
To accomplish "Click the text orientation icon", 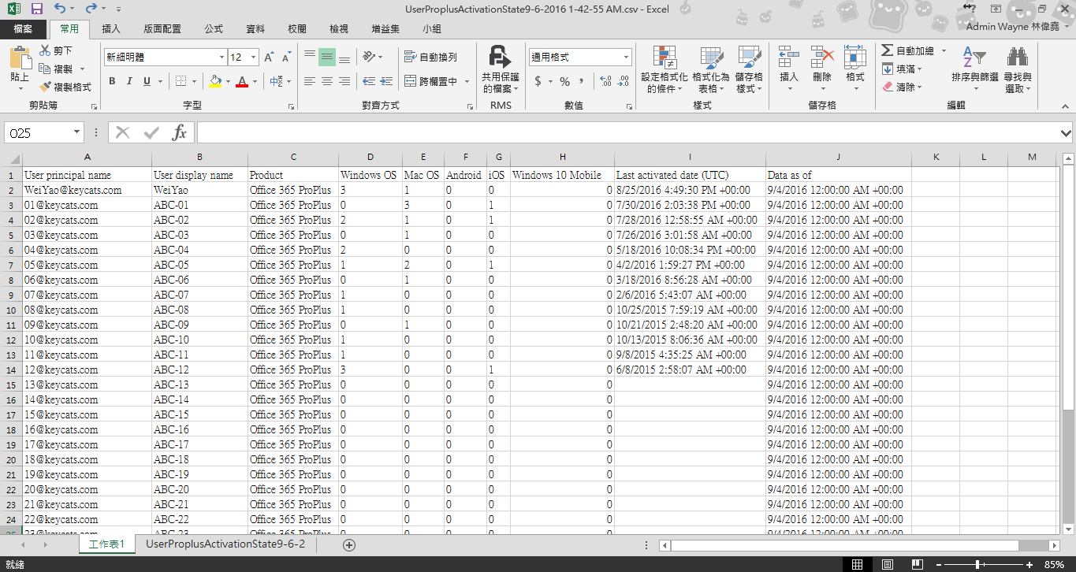I will click(x=368, y=57).
